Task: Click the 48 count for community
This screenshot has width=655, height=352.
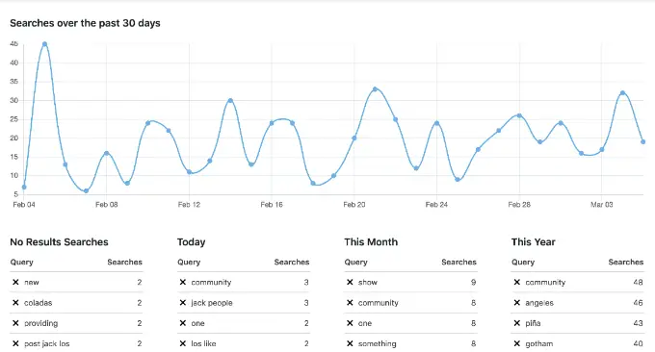Action: point(638,283)
